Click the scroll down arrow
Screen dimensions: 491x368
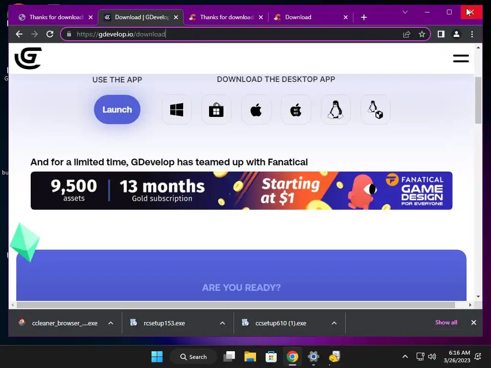coord(478,296)
